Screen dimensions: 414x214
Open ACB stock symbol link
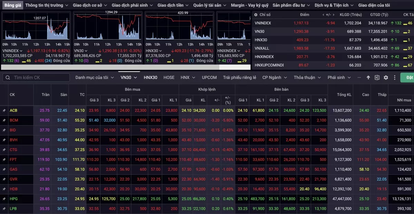point(13,111)
